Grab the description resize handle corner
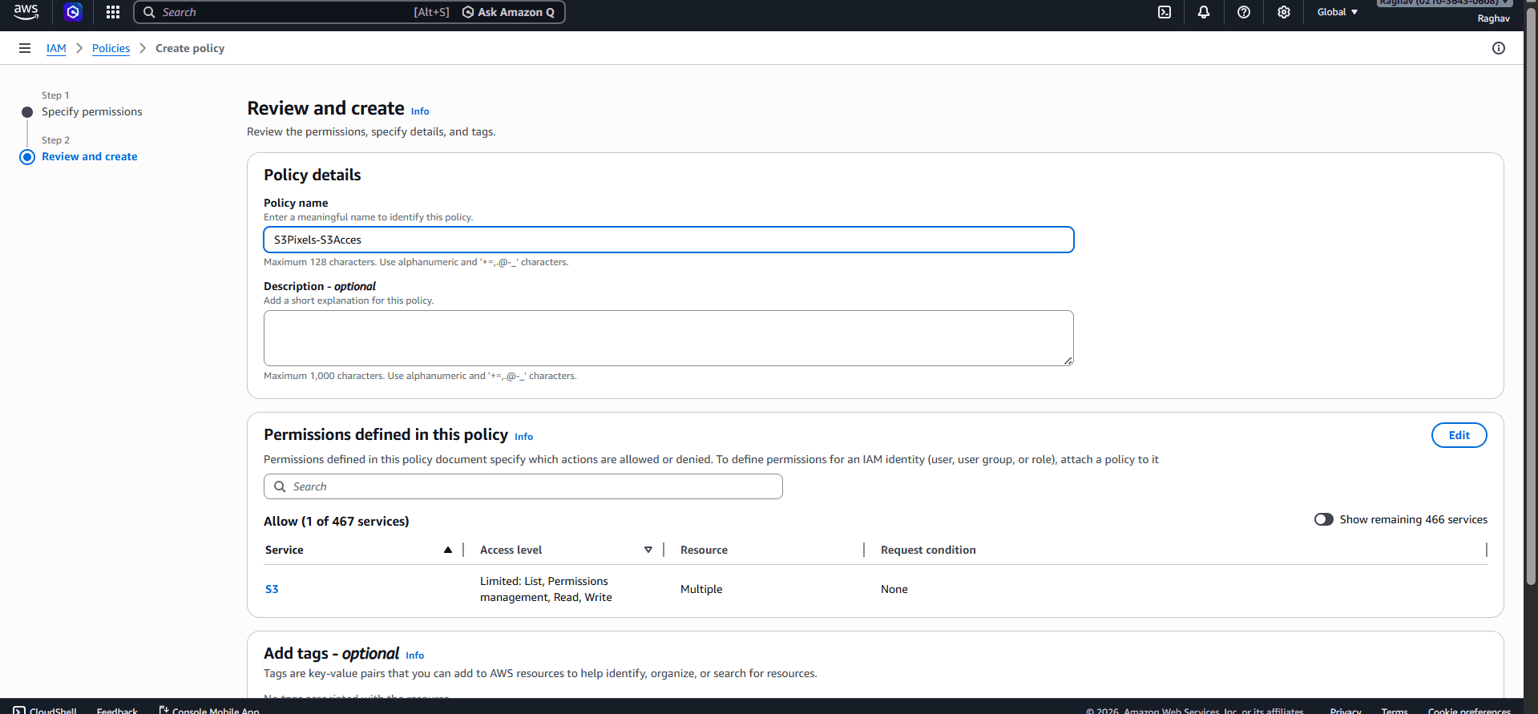This screenshot has width=1538, height=714. click(1068, 361)
